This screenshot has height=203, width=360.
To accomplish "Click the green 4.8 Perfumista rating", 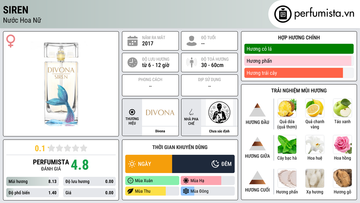I will (80, 165).
